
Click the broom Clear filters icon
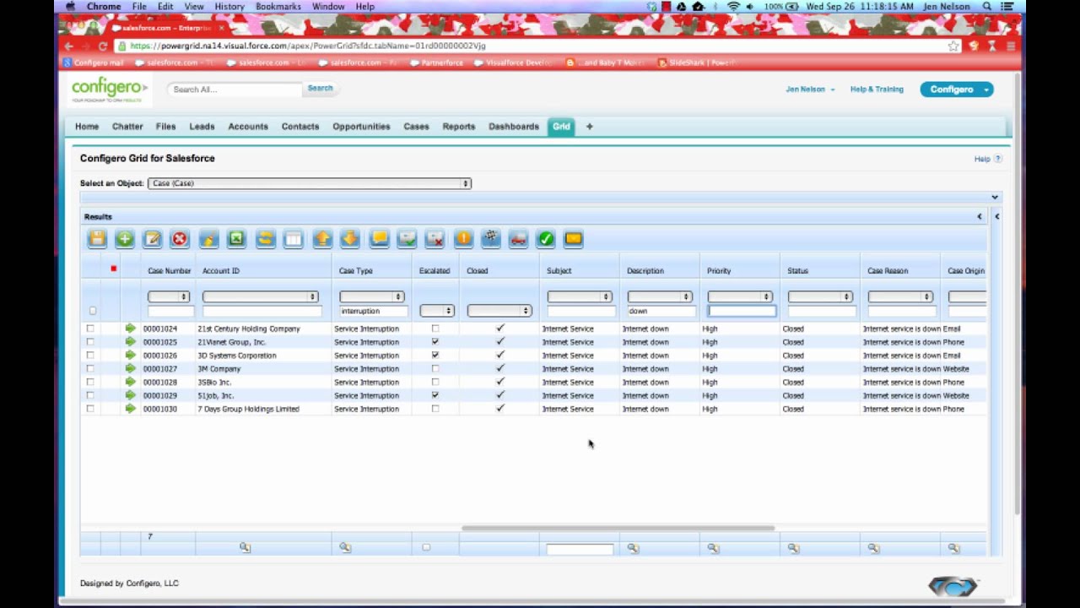point(208,239)
